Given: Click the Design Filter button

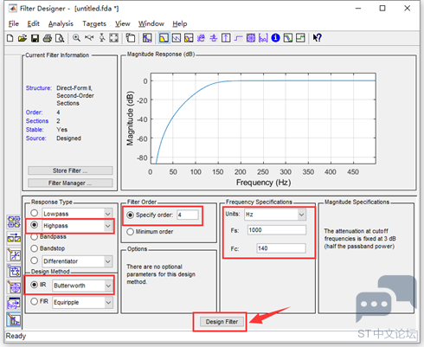Looking at the screenshot, I should pyautogui.click(x=222, y=322).
